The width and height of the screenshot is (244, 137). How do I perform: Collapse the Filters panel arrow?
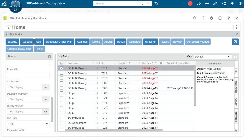point(49,57)
